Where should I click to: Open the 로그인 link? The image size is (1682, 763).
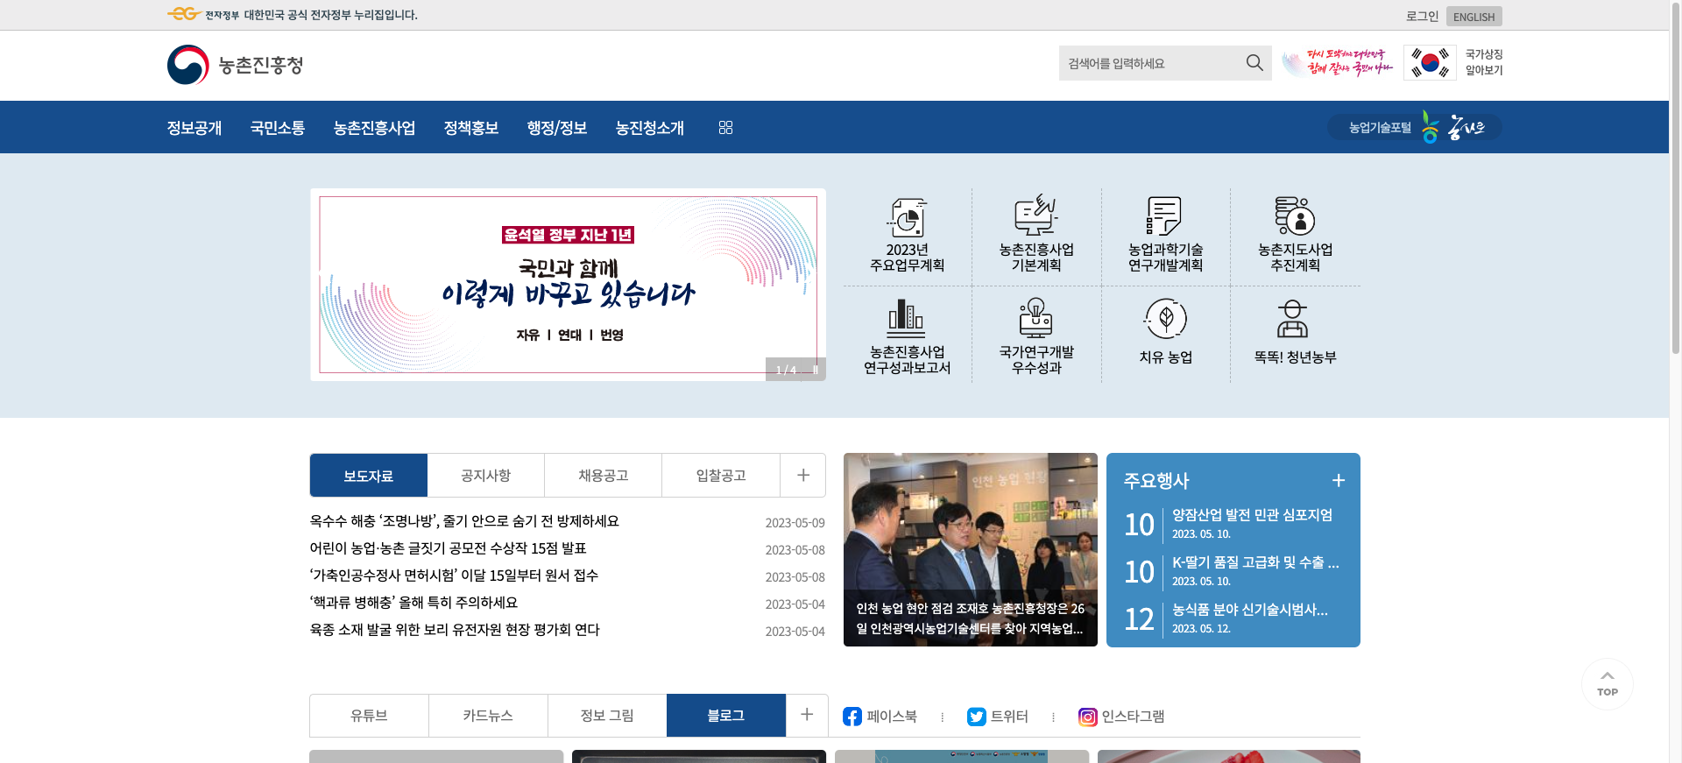[x=1422, y=17]
